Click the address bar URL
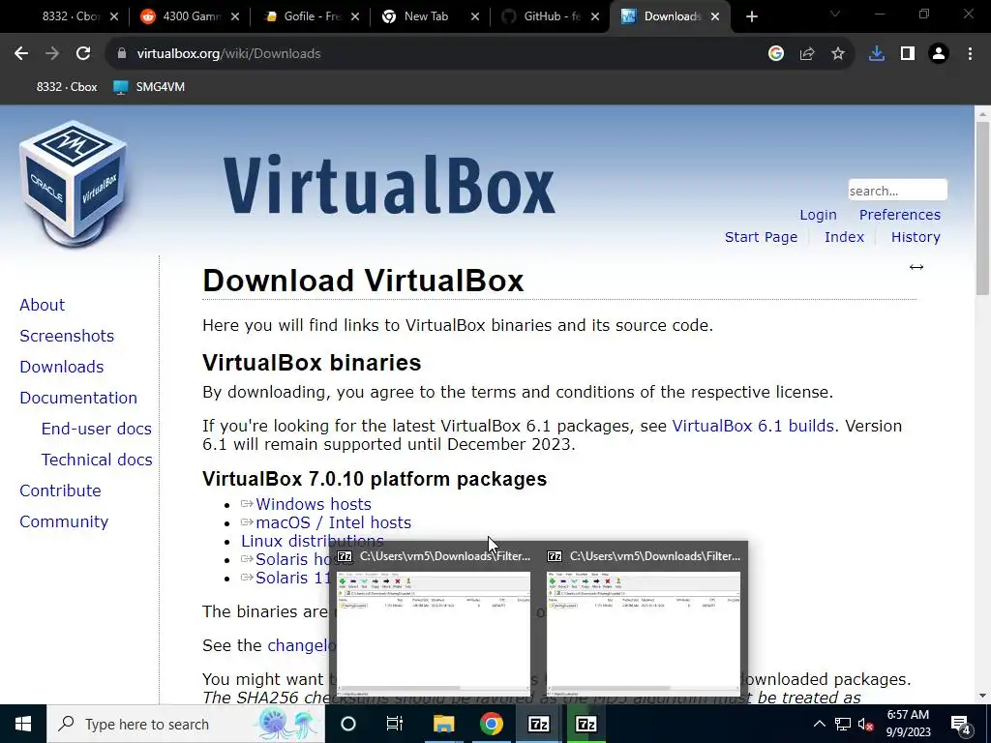 coord(228,54)
